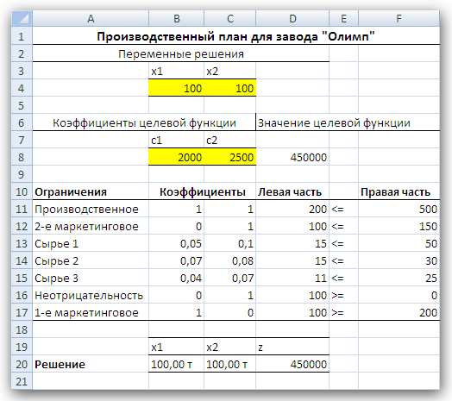Select the z label cell in row 19
The width and height of the screenshot is (452, 401).
[x=292, y=347]
